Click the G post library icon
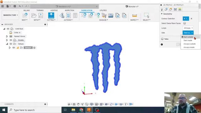The height and width of the screenshot is (113, 201). 117,15
